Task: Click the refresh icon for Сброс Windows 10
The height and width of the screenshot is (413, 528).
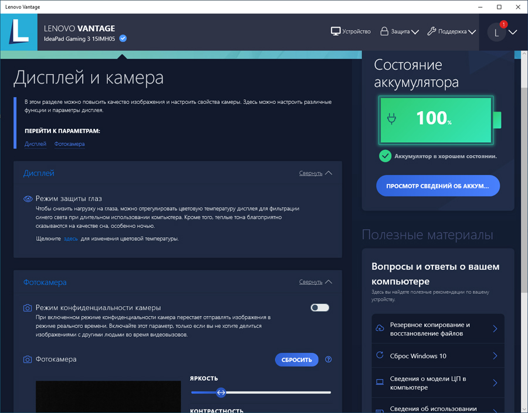Action: (x=380, y=355)
